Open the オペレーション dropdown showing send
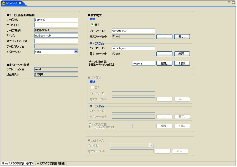This screenshot has width=237, height=167. tap(76, 52)
